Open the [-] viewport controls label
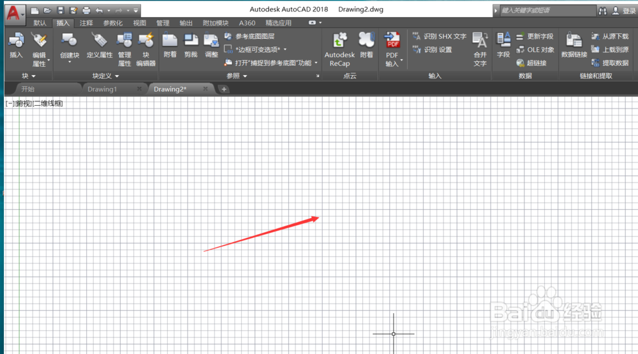 tap(10, 104)
